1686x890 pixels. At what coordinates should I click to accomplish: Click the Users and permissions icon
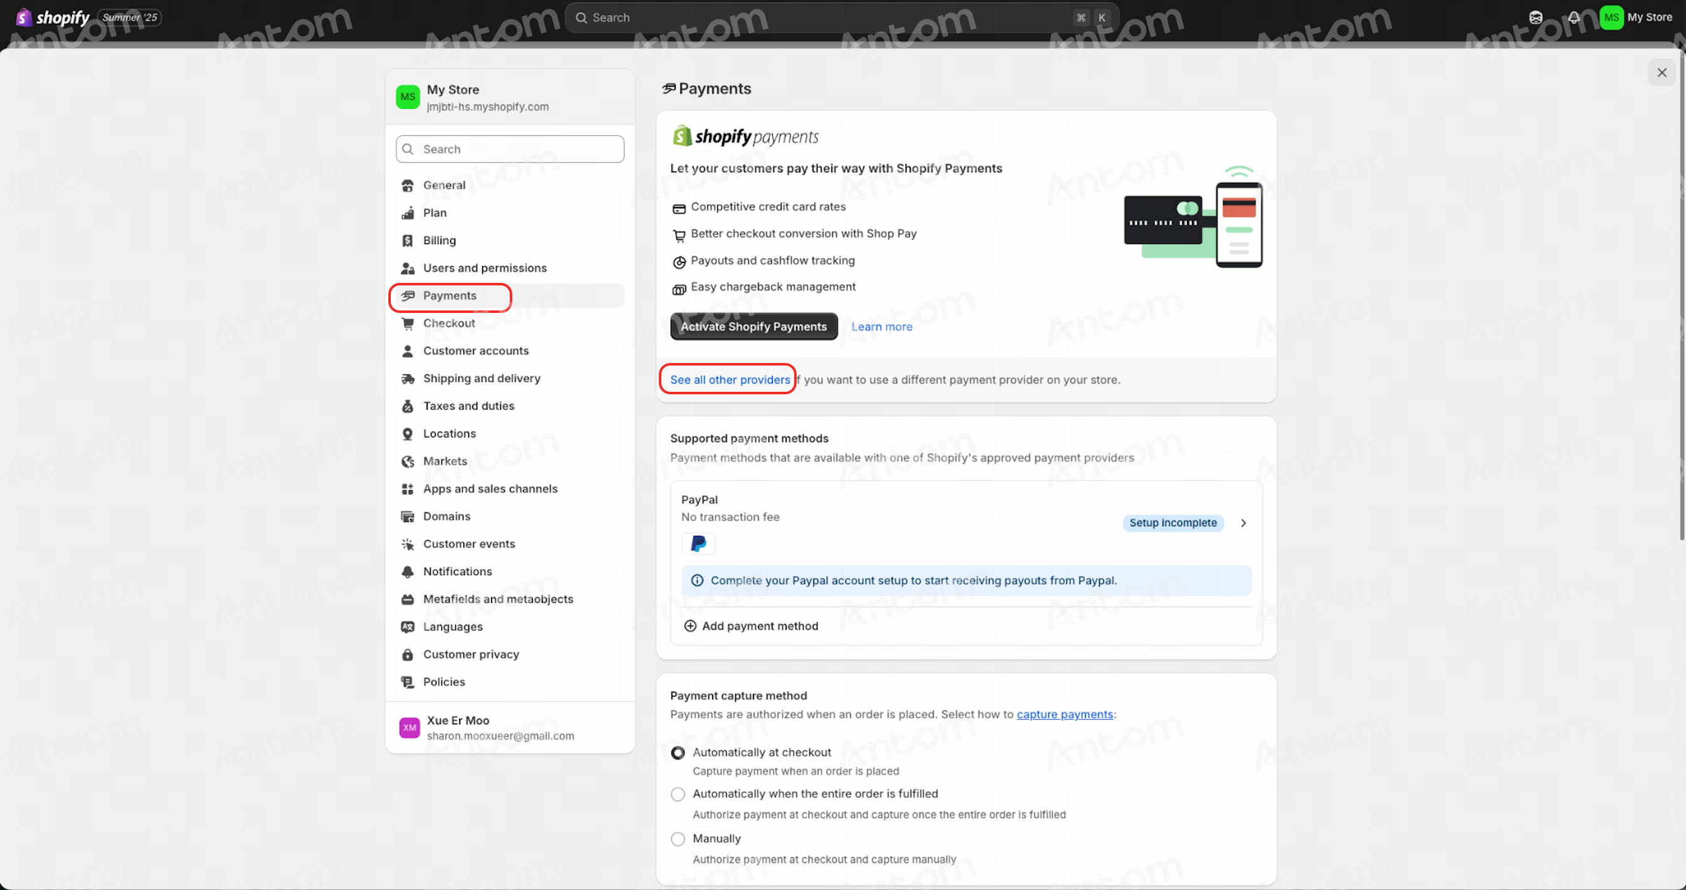point(408,268)
